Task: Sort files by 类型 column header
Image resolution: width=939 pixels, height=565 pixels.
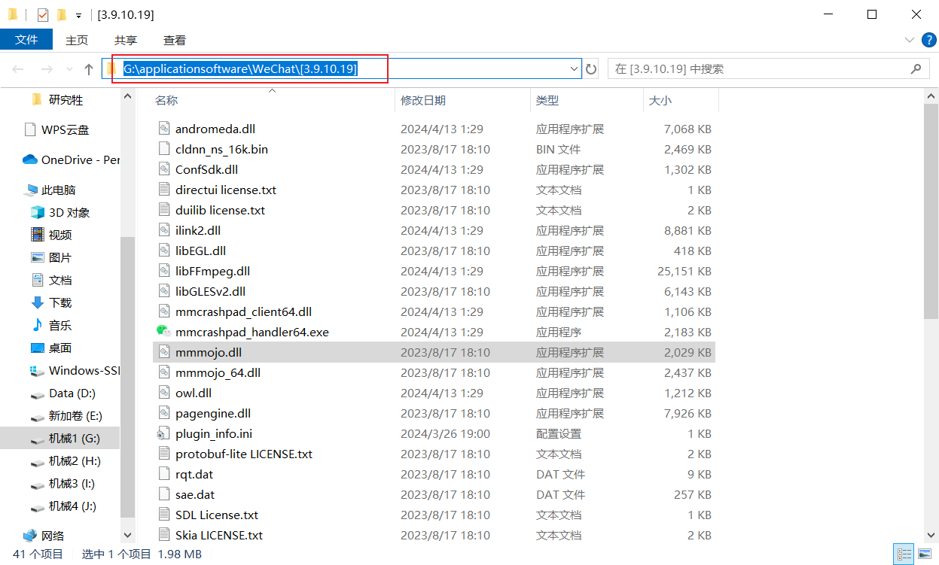Action: [x=587, y=100]
